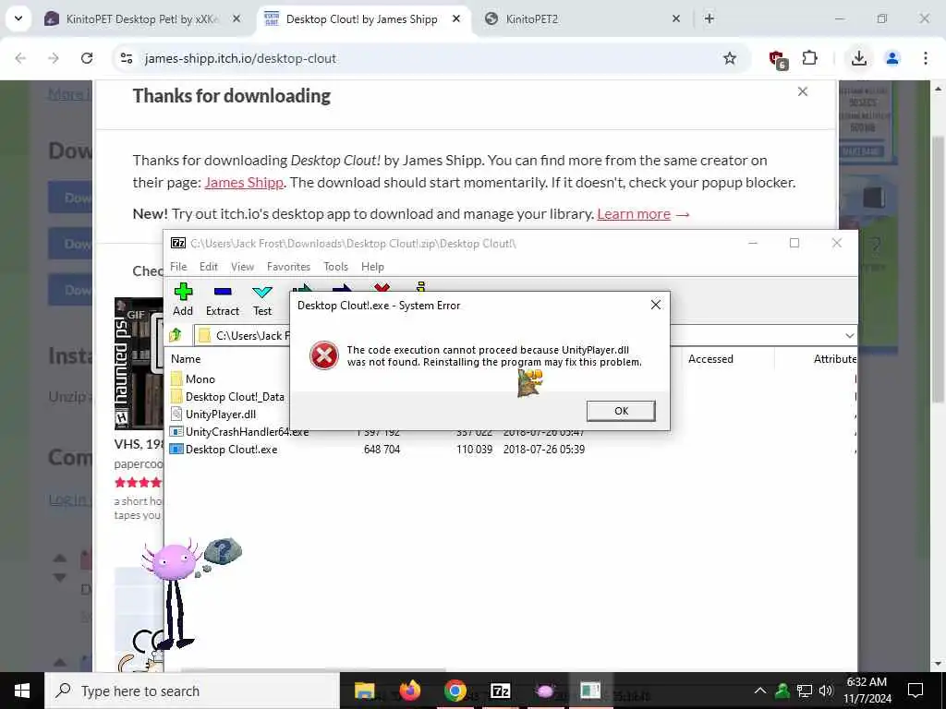Open the View menu in 7-Zip

pyautogui.click(x=243, y=267)
